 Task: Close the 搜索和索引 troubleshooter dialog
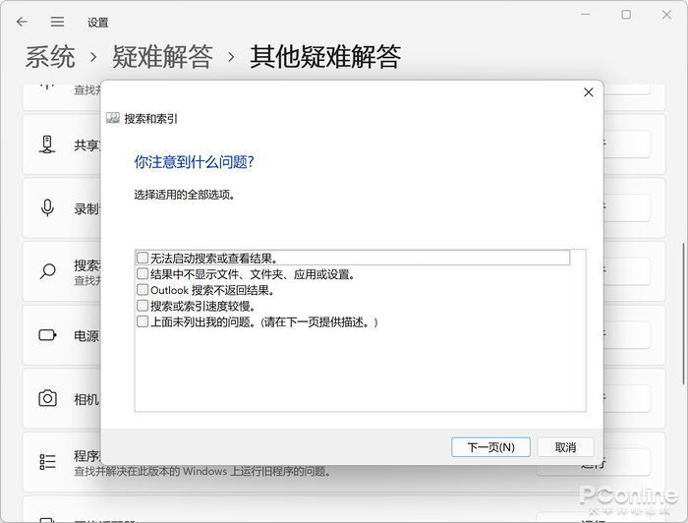click(589, 92)
